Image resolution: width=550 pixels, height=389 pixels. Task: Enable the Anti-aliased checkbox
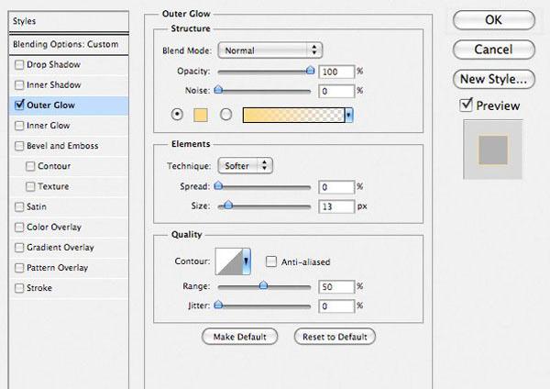pos(271,261)
